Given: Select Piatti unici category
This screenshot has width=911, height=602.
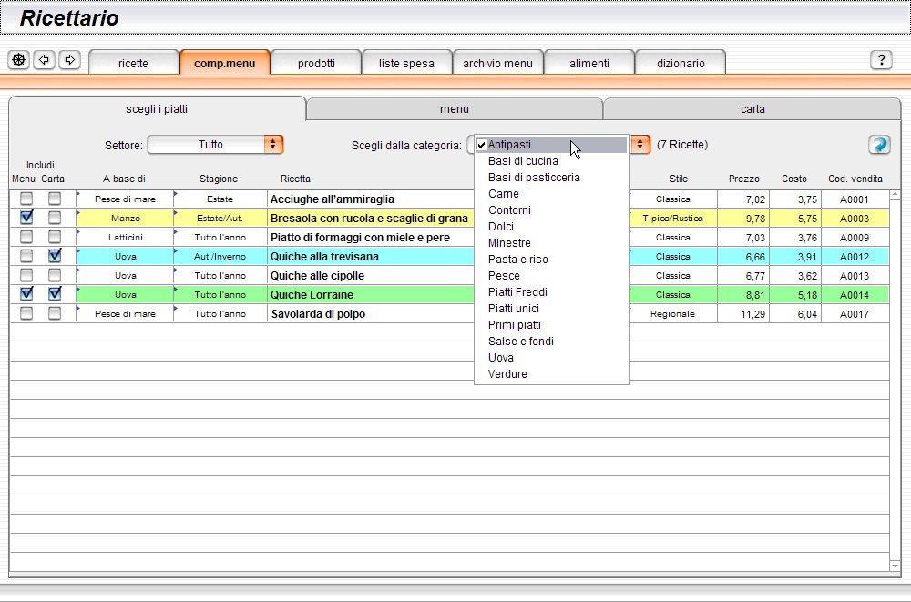Looking at the screenshot, I should (551, 309).
